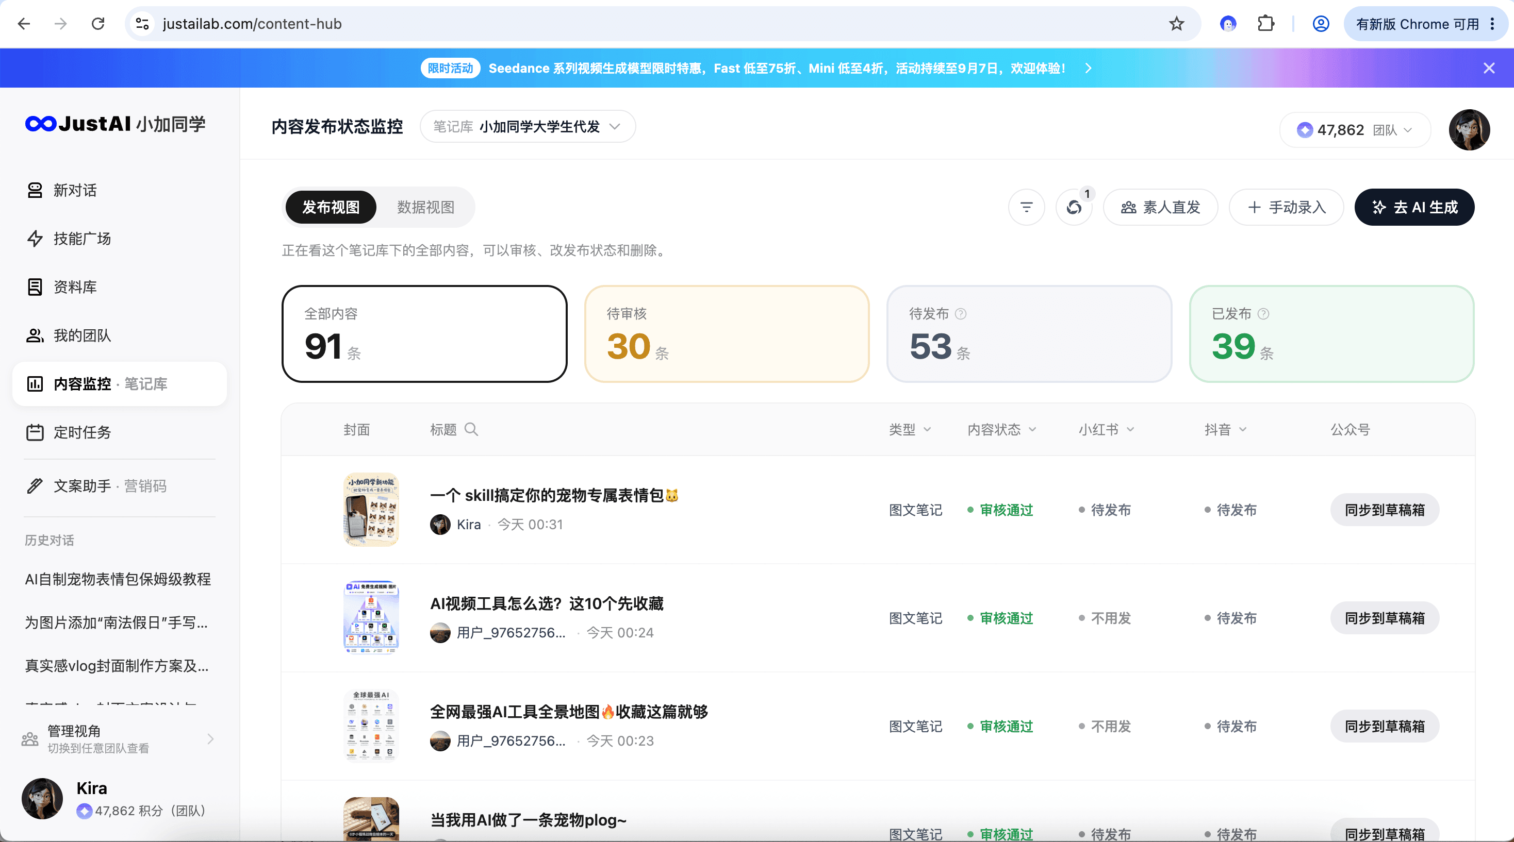Image resolution: width=1514 pixels, height=842 pixels.
Task: Open history chat 真实感vlog封面制作方案
Action: click(x=117, y=666)
